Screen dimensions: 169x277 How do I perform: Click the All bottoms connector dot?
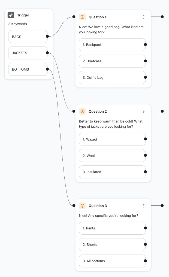145,261
